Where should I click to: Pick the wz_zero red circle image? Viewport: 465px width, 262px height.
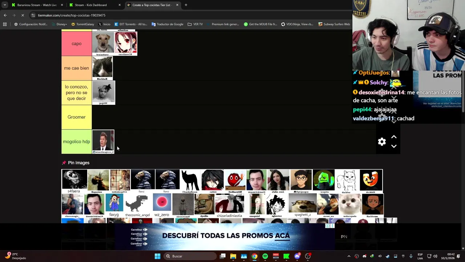click(x=162, y=205)
